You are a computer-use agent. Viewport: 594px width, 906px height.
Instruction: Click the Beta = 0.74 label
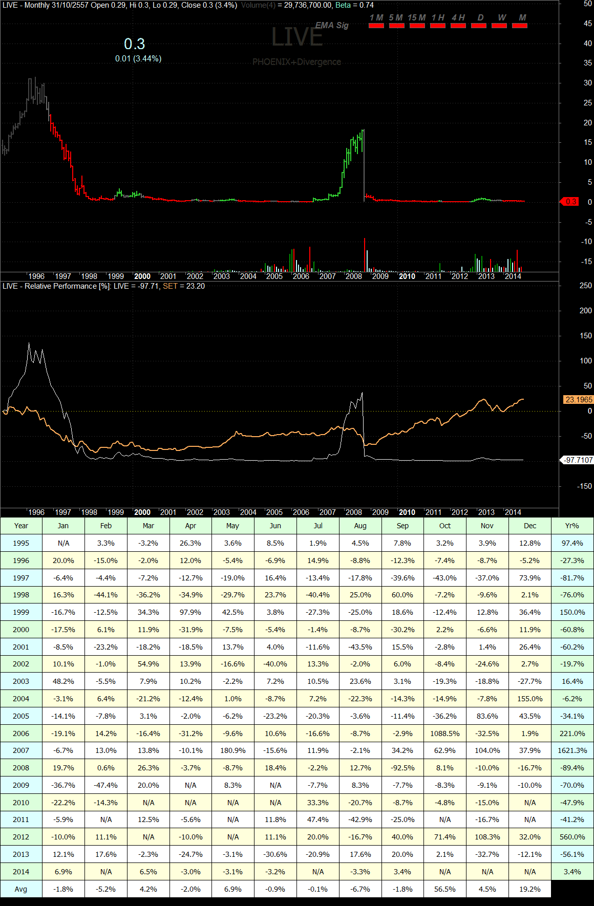click(x=354, y=5)
